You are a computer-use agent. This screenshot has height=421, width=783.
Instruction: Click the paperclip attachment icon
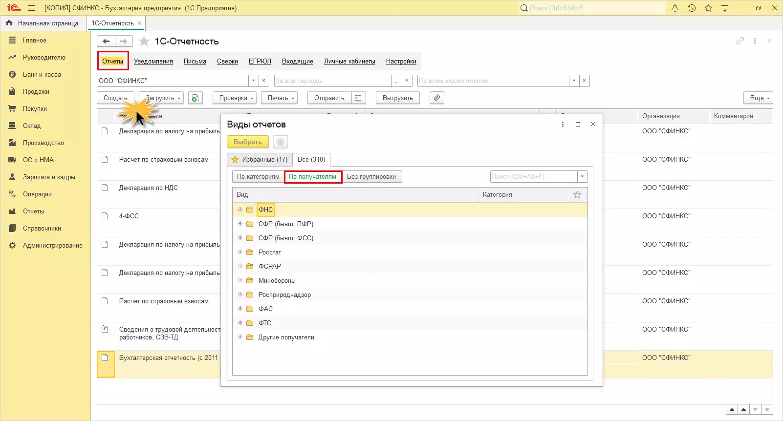tap(437, 98)
